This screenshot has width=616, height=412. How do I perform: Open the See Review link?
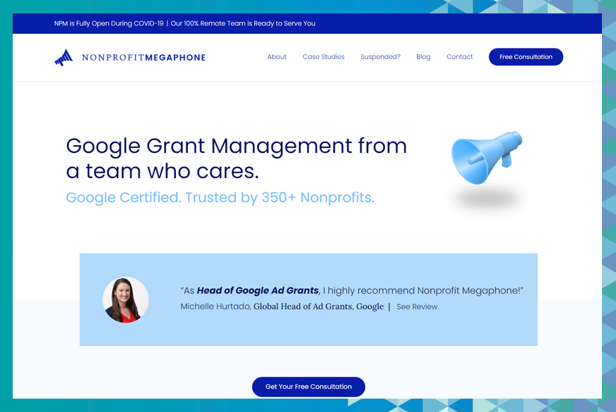coord(417,307)
